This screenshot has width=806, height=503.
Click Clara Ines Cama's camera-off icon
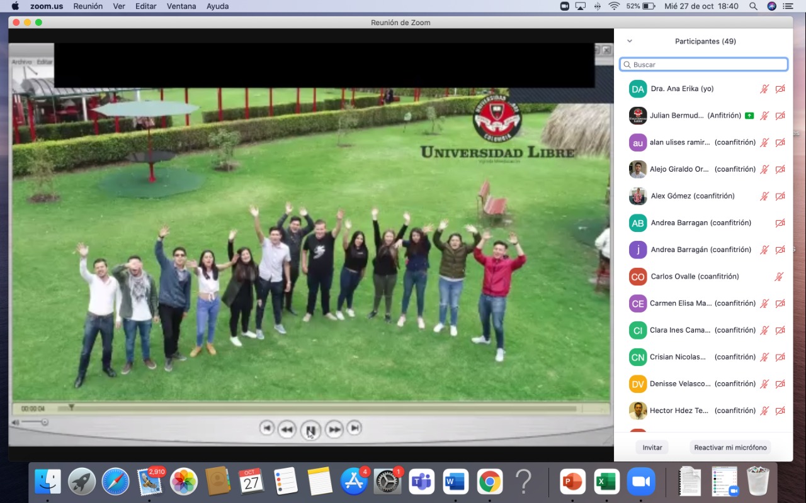[x=780, y=330]
